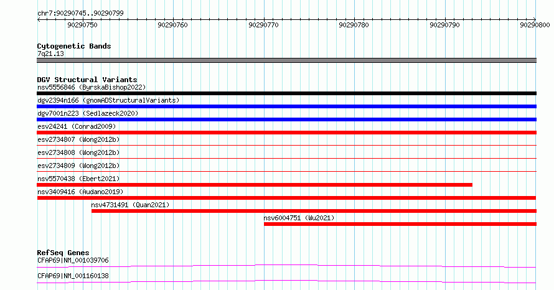
Task: Click ruler coordinate 90290800
Action: (x=535, y=25)
